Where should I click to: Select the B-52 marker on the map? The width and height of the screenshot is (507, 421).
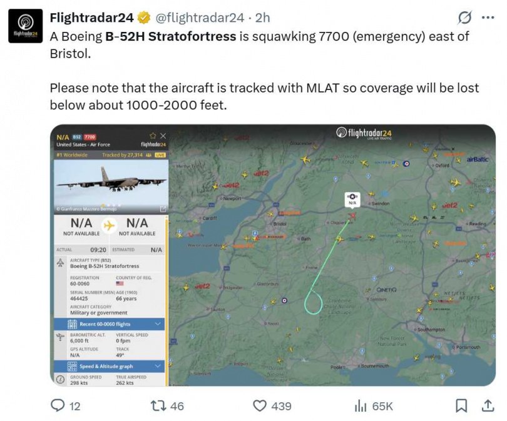352,199
